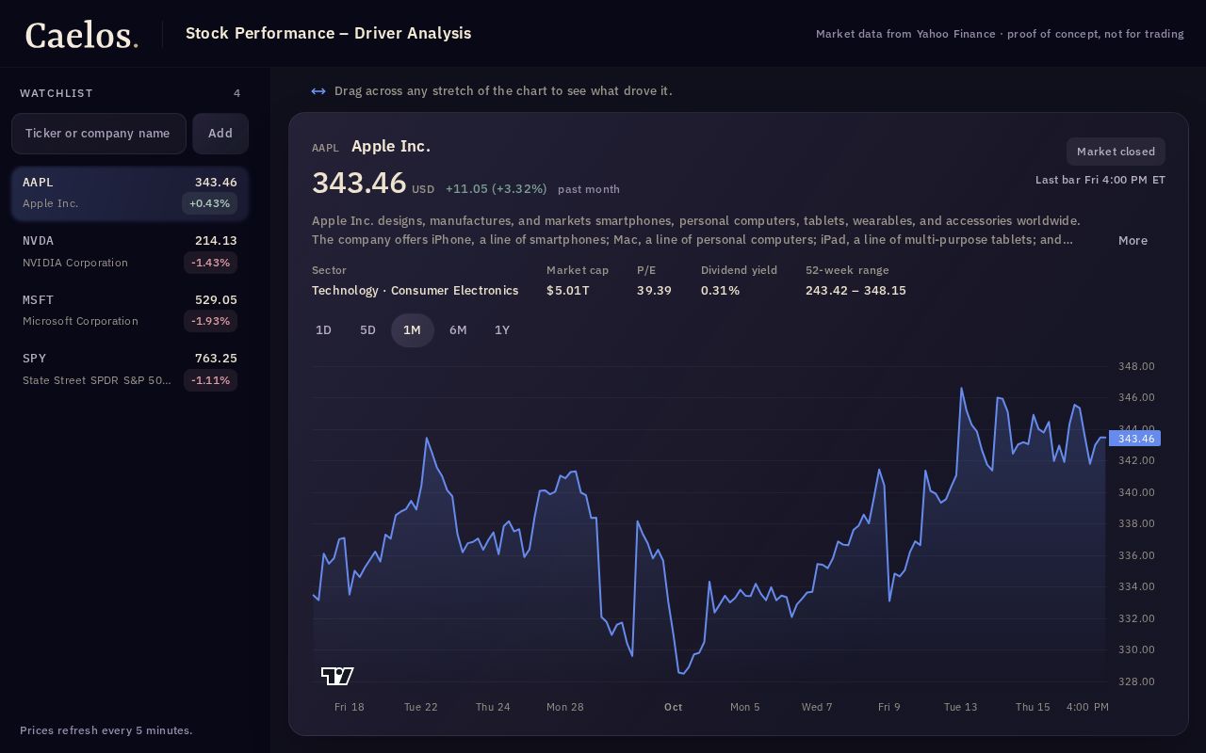This screenshot has width=1206, height=753.
Task: Open MSFT in the watchlist
Action: point(130,311)
